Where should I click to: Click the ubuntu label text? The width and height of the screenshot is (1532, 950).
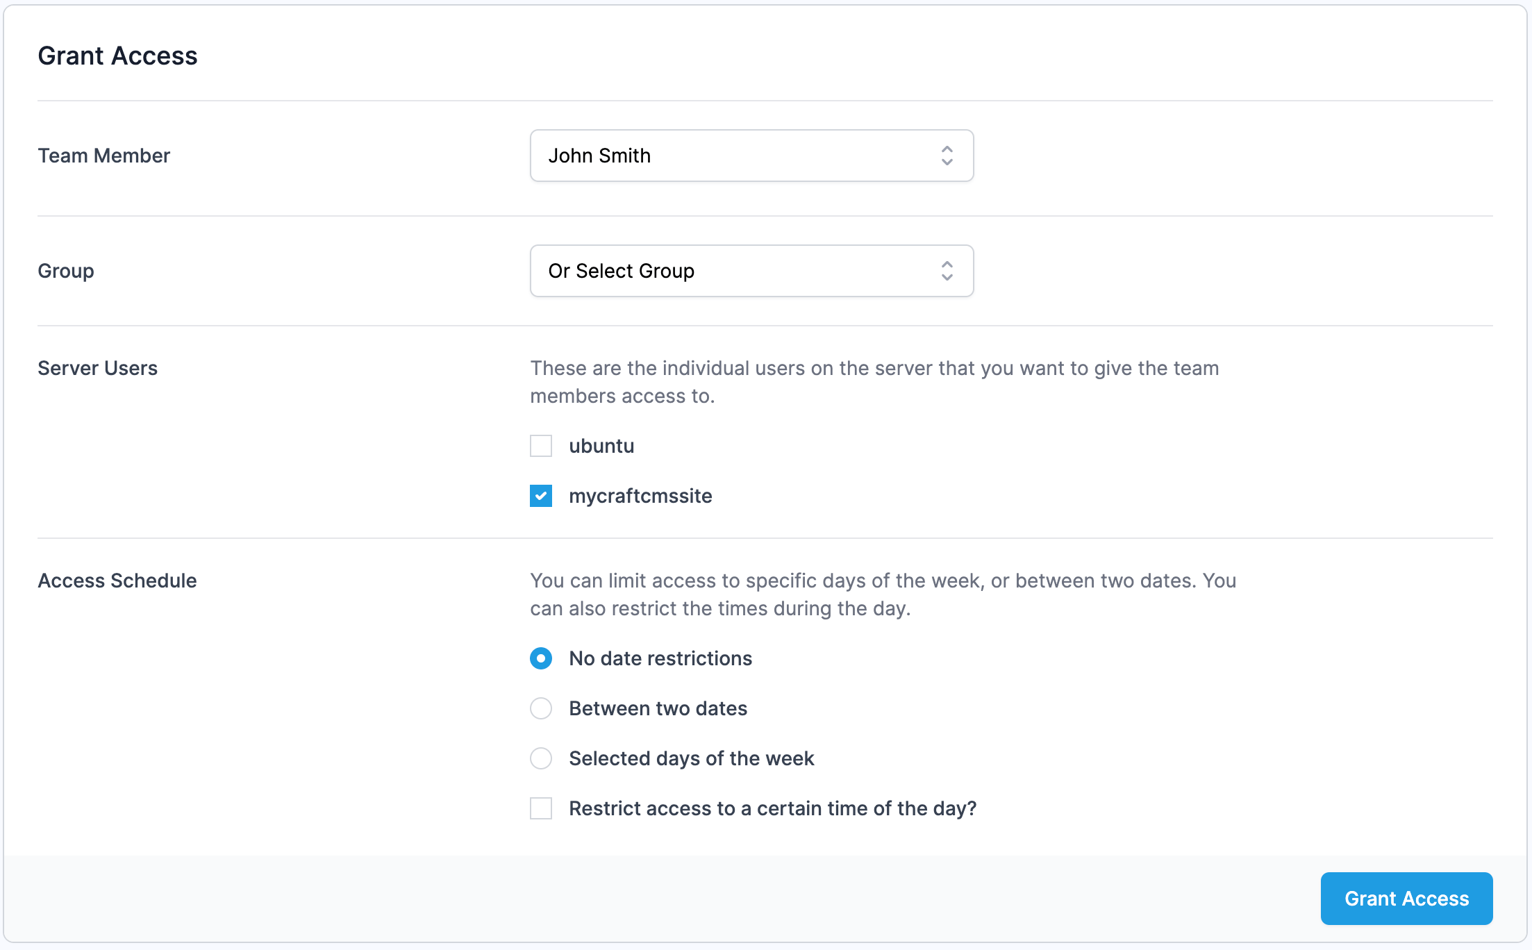[x=601, y=446]
